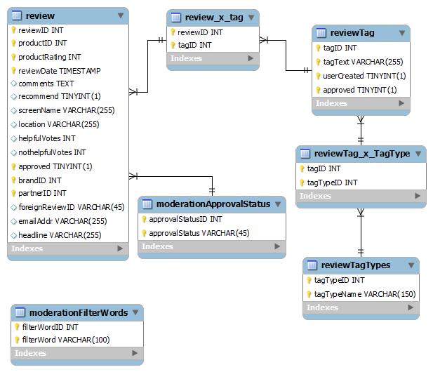Click the review table icon in header
Image resolution: width=433 pixels, height=372 pixels.
tap(18, 15)
